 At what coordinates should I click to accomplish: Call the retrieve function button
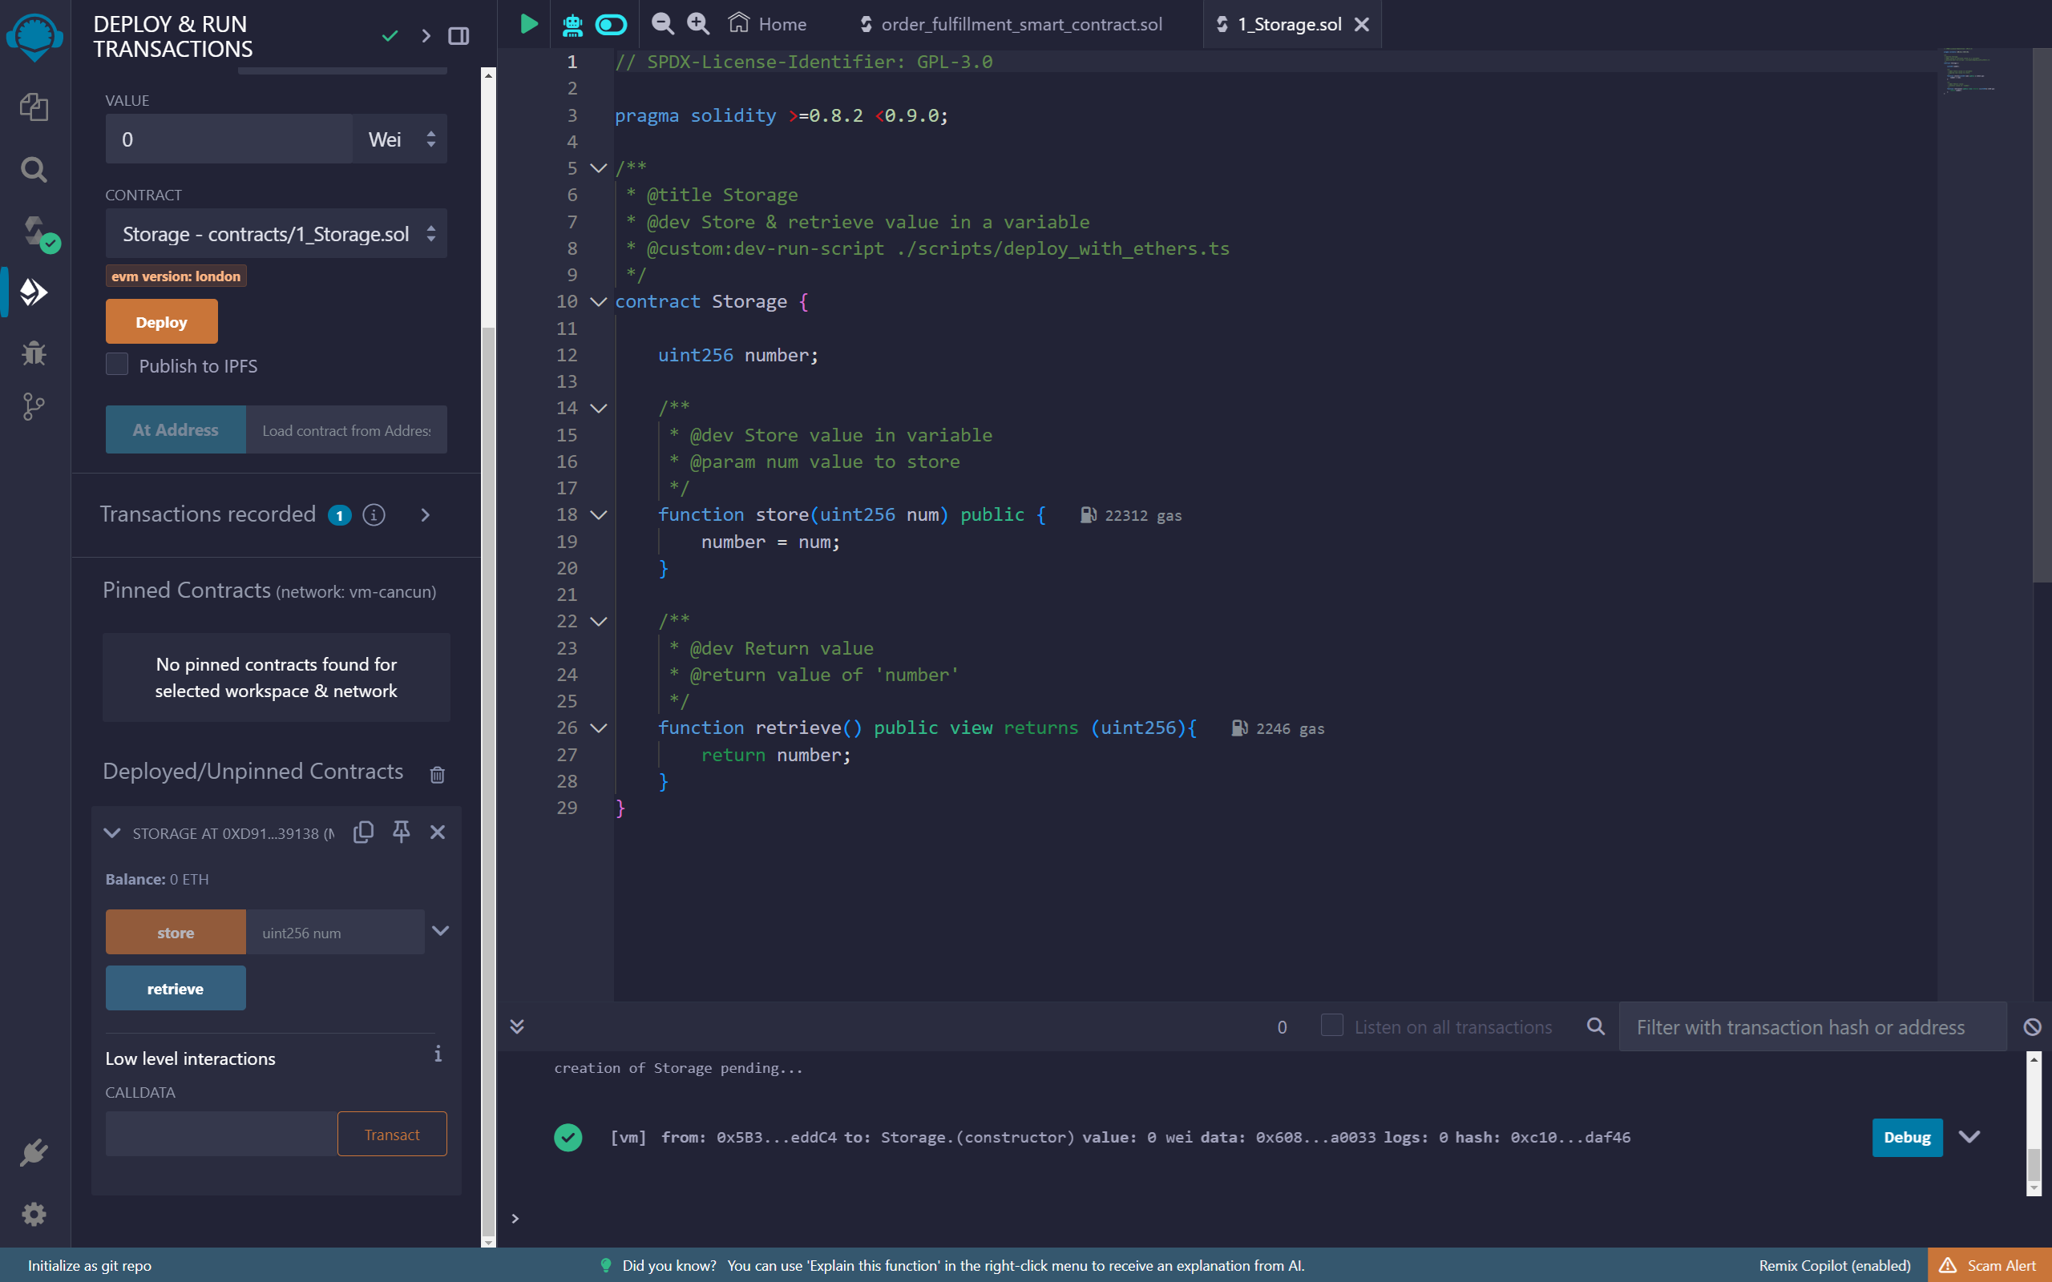coord(176,988)
